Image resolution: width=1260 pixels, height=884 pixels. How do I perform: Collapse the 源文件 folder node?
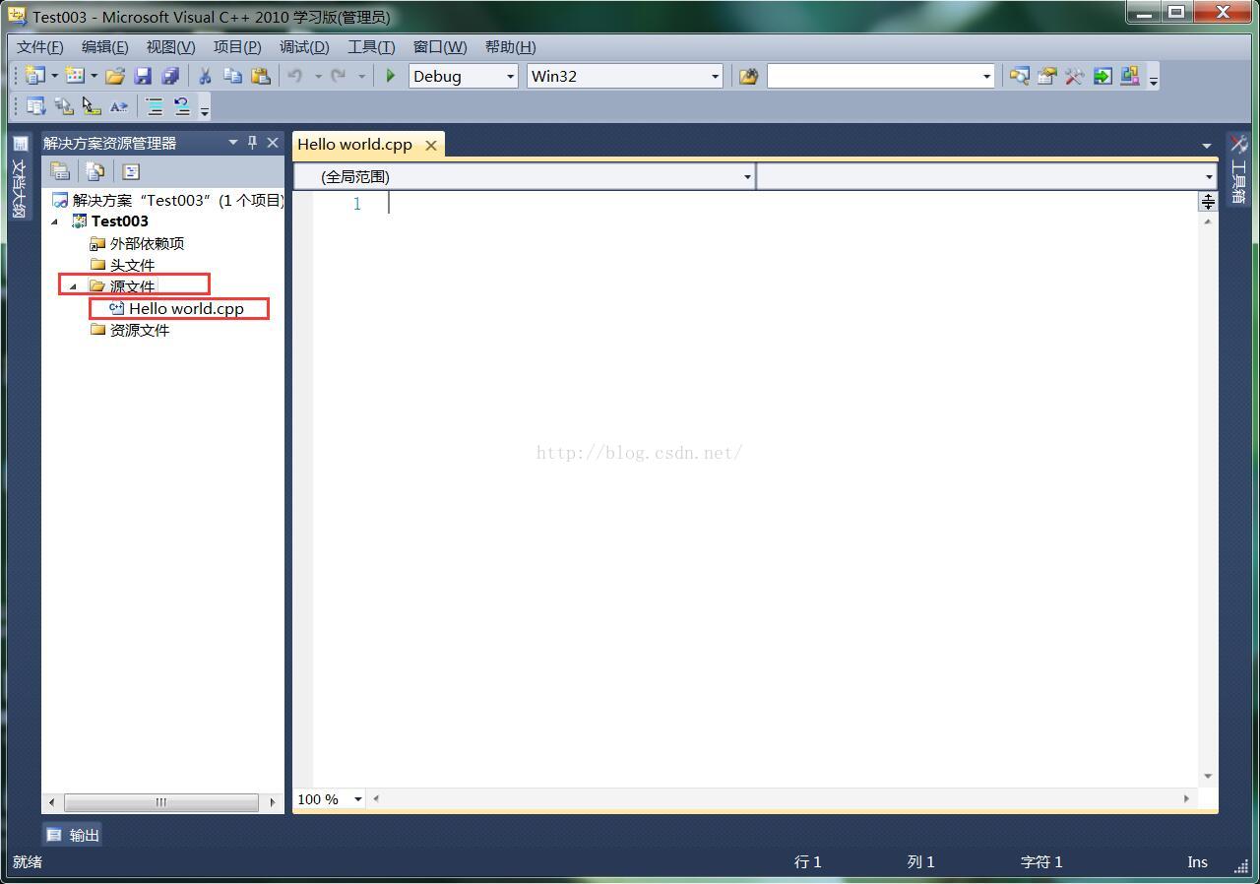pos(73,286)
